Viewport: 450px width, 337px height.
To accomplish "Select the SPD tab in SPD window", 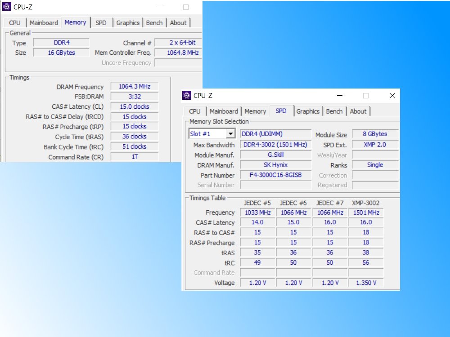I will point(281,111).
